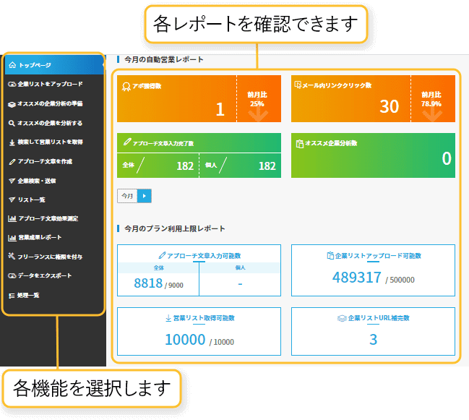Screen dimensions: 469x420
Task: Click the cursor icon on メール内リンククリック数 card
Action: pos(298,85)
